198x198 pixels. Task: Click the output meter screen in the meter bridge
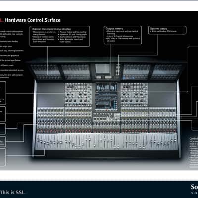pyautogui.click(x=102, y=68)
